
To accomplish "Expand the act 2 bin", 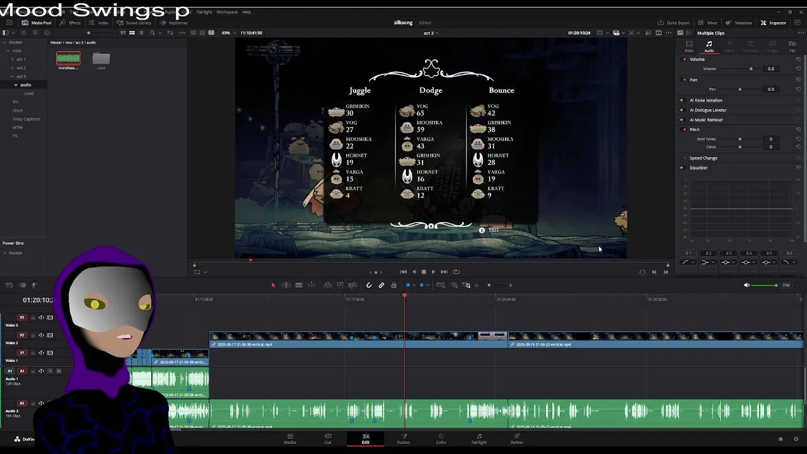I will pyautogui.click(x=12, y=67).
